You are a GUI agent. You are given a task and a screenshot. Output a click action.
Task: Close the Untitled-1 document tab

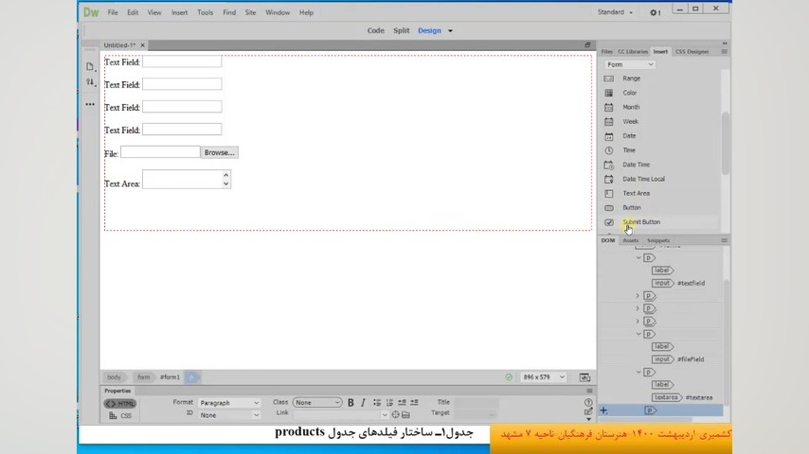coord(142,45)
